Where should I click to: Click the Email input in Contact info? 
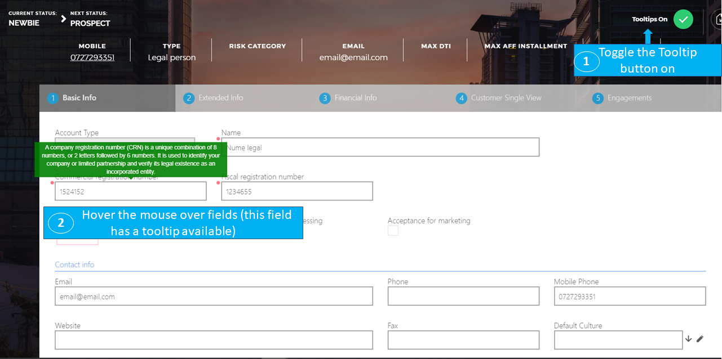pos(214,297)
